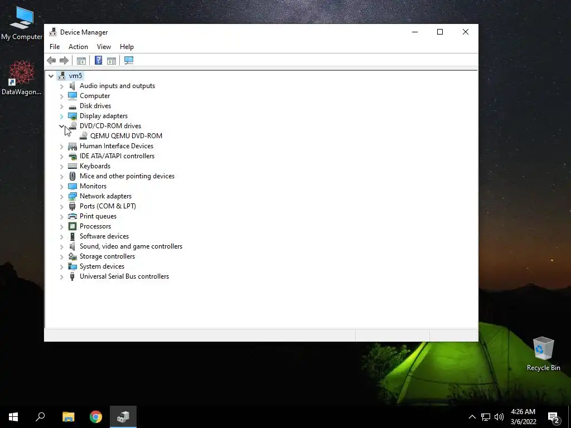
Task: Maximize the Device Manager window
Action: pos(440,32)
